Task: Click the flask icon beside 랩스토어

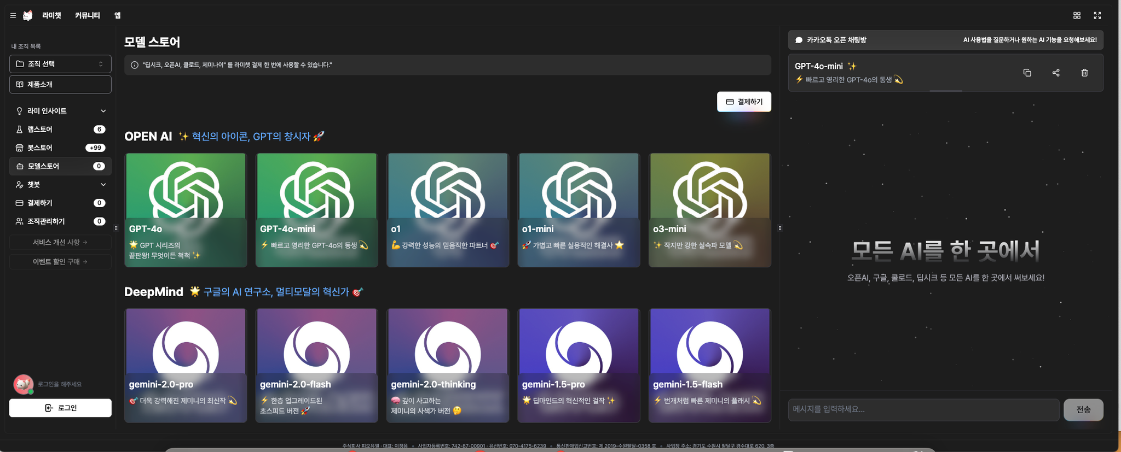Action: coord(19,130)
